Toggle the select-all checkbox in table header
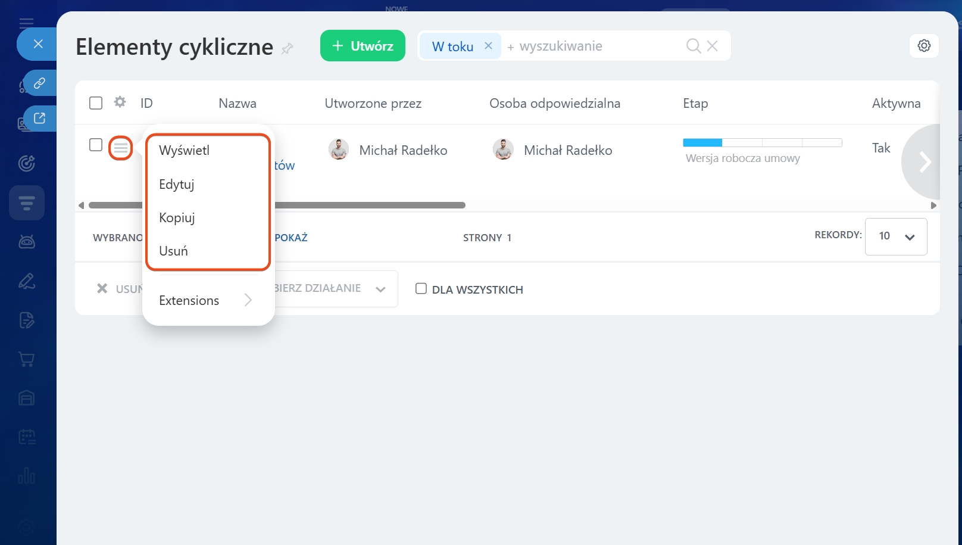This screenshot has height=545, width=962. click(96, 103)
